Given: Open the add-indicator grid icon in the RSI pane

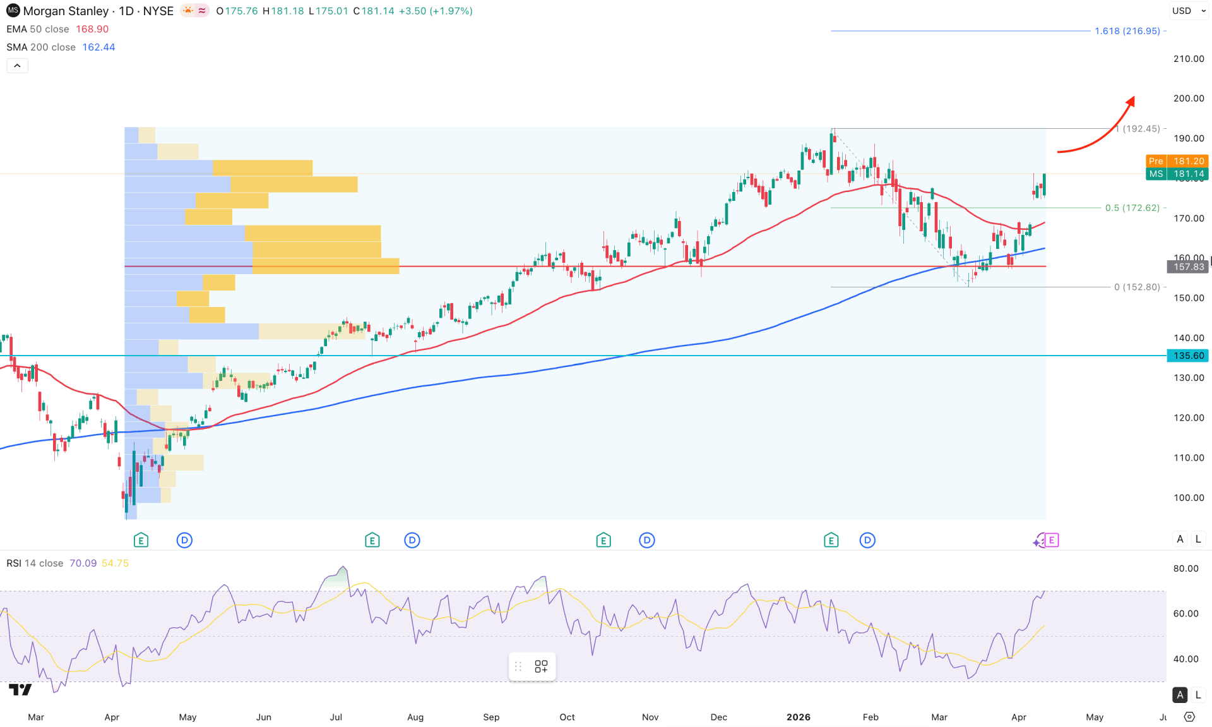Looking at the screenshot, I should (x=540, y=666).
